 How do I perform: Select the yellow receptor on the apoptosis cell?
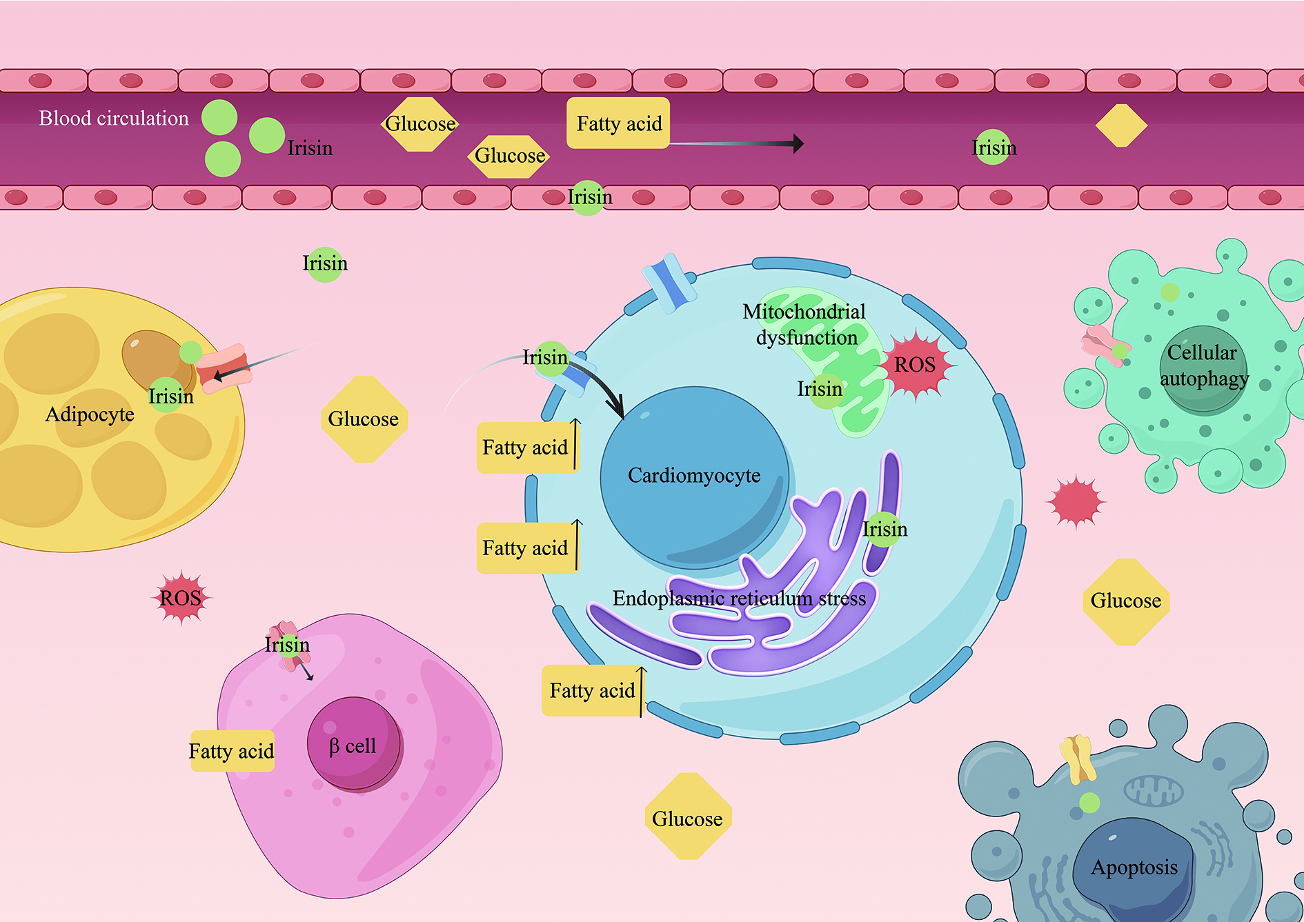(1078, 759)
